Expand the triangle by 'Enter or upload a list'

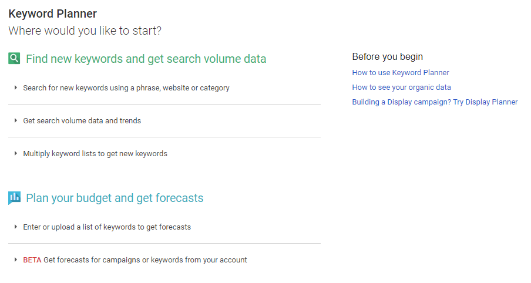coord(16,227)
